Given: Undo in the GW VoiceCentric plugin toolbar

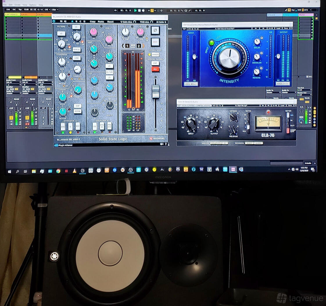Looking at the screenshot, I should pyautogui.click(x=190, y=28).
